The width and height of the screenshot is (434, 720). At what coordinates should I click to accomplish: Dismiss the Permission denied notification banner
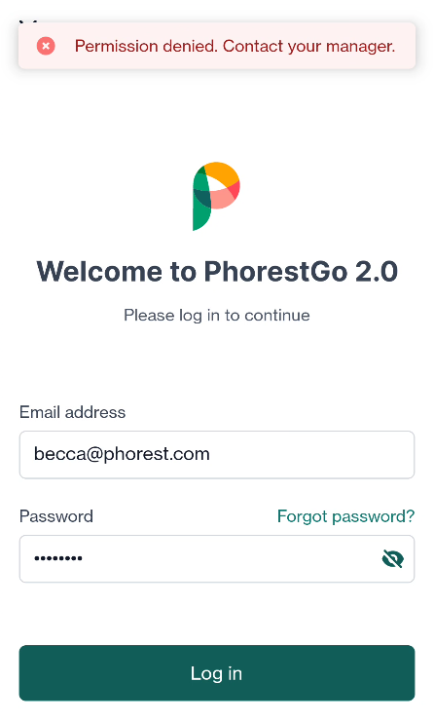coord(217,46)
